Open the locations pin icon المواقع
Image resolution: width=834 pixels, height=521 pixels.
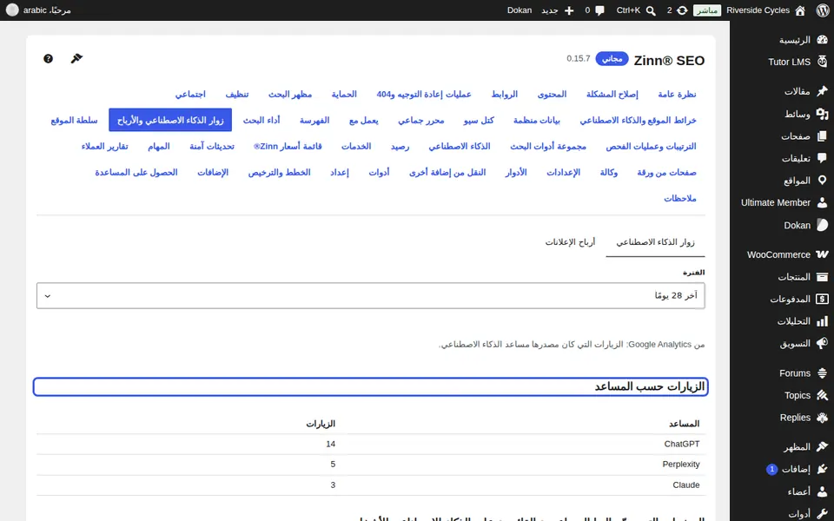tap(823, 181)
